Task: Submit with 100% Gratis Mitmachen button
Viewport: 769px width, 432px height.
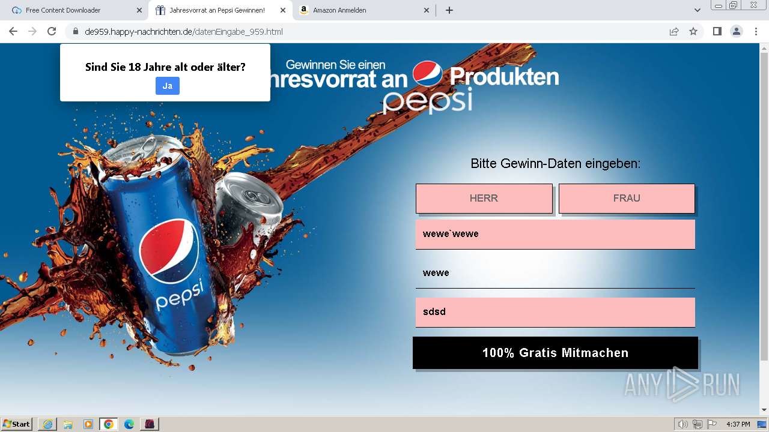Action: click(555, 353)
